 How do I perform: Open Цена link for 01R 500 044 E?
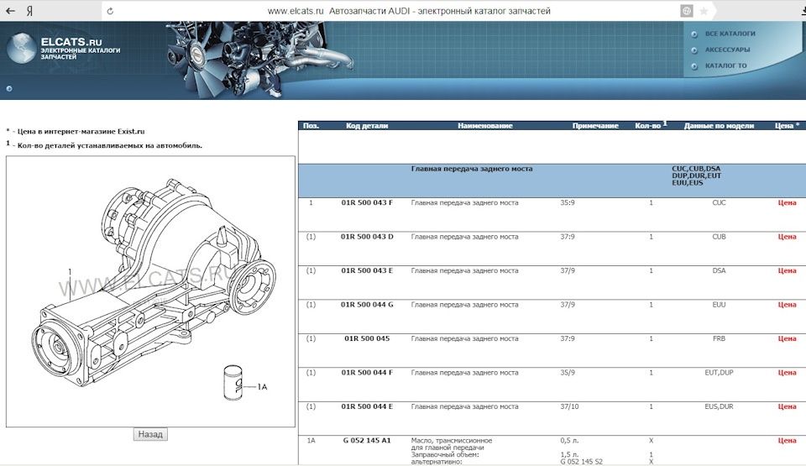pos(787,406)
